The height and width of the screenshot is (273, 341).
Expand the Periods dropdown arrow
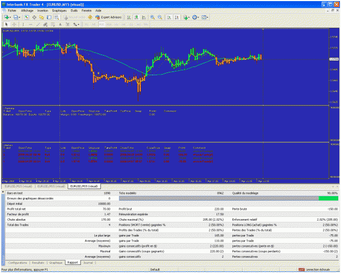(x=198, y=17)
